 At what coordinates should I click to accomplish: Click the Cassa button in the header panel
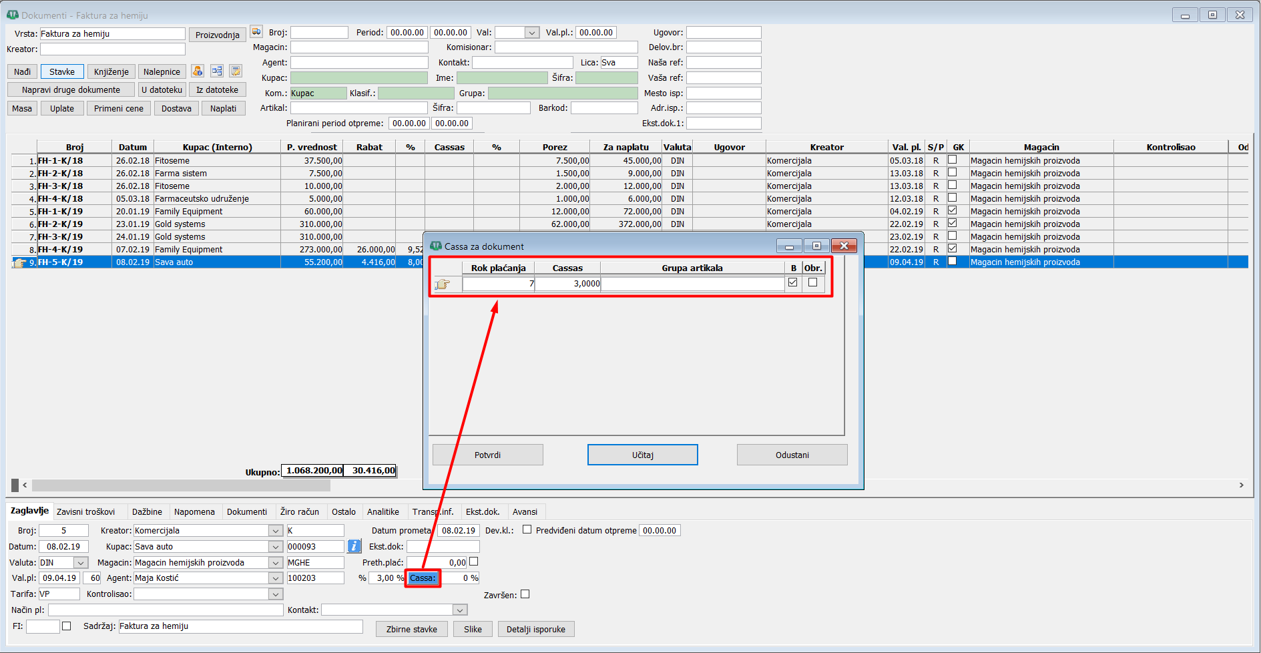click(423, 578)
